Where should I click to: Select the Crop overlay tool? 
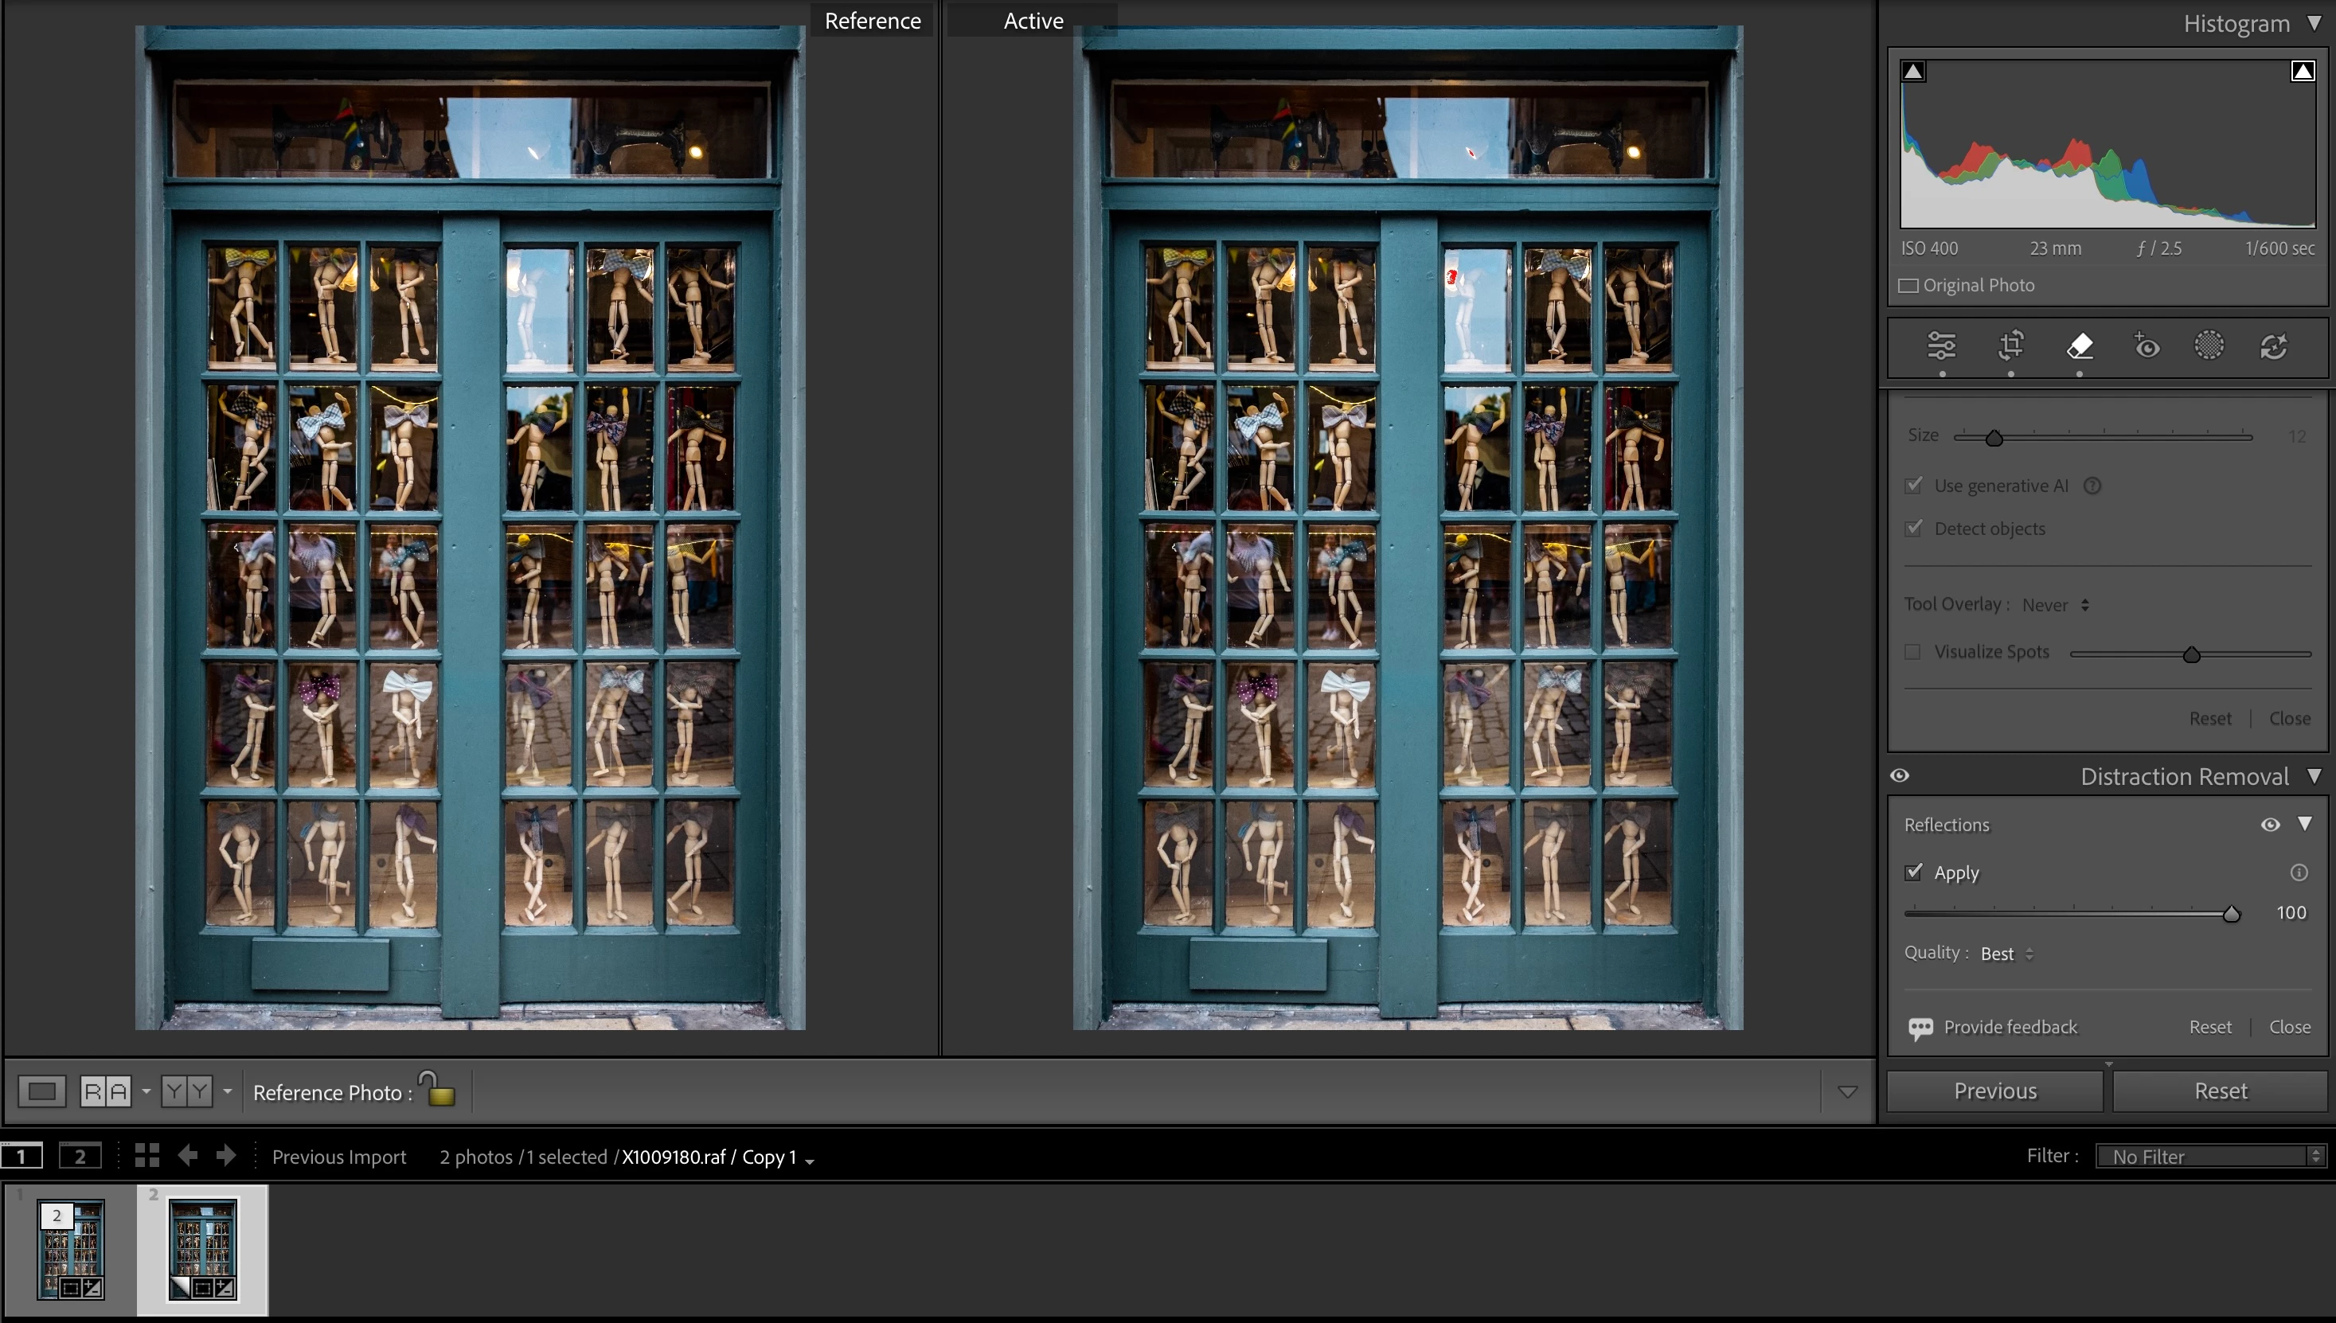2010,346
